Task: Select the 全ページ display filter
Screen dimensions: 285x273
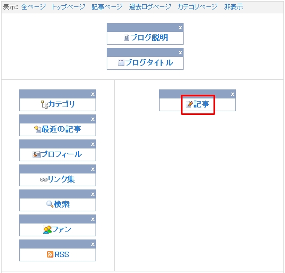Action: [34, 7]
